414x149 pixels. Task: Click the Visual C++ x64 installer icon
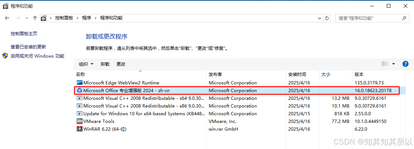[80, 98]
